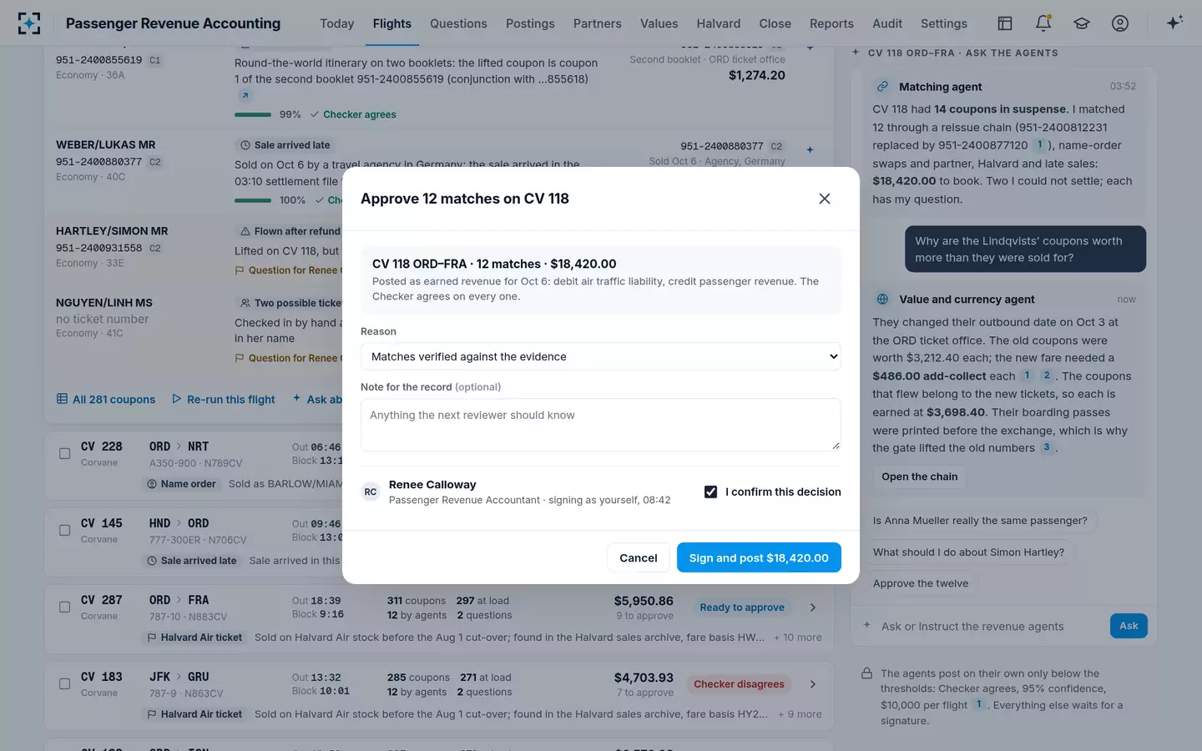
Task: Click 'Re-run this flight'
Action: pos(224,400)
